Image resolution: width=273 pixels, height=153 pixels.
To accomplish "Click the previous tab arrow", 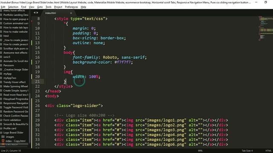I will tap(35, 13).
